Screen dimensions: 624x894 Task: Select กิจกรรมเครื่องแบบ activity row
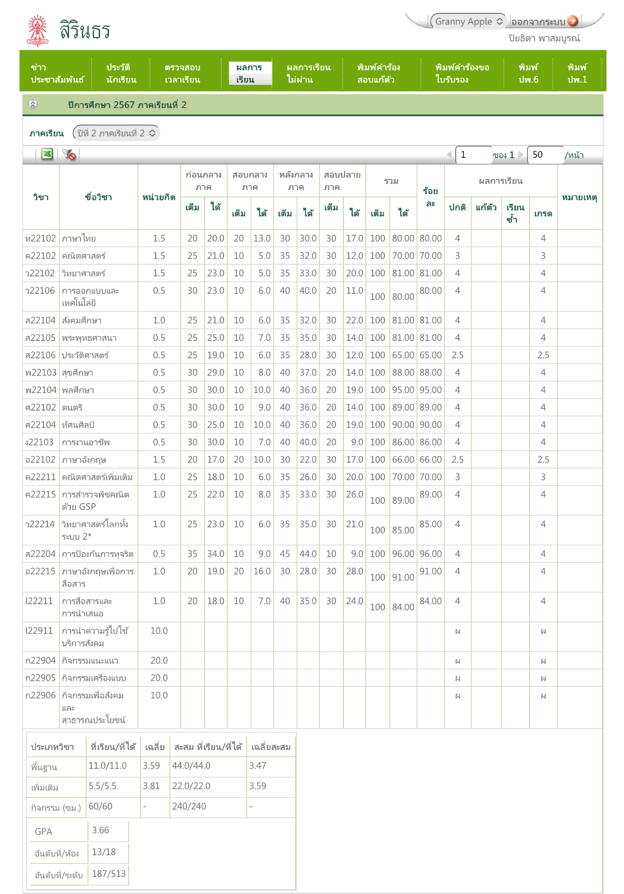312,678
